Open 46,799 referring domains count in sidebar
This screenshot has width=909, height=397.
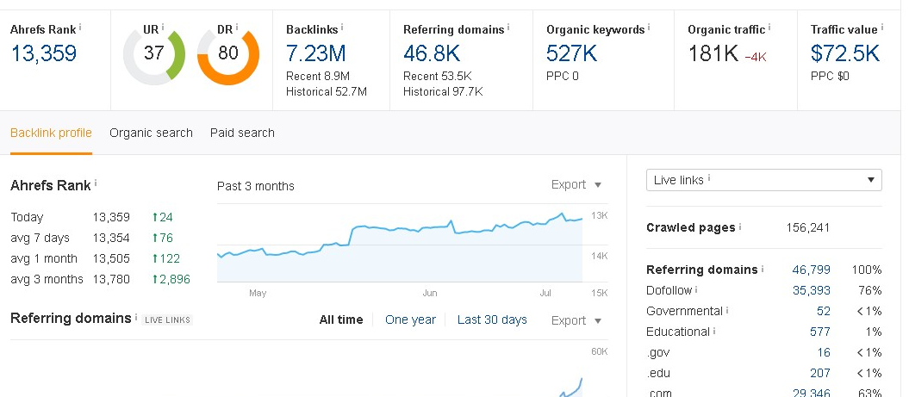click(811, 270)
